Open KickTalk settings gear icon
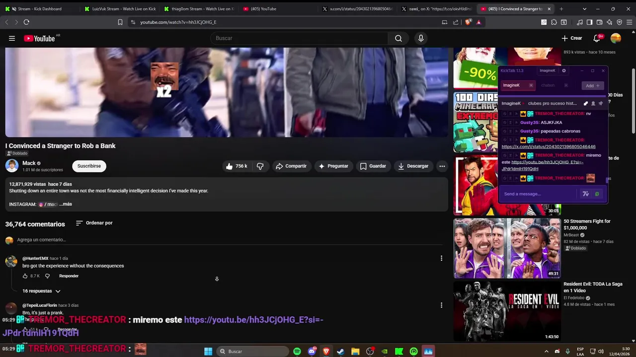The image size is (636, 357). point(563,70)
